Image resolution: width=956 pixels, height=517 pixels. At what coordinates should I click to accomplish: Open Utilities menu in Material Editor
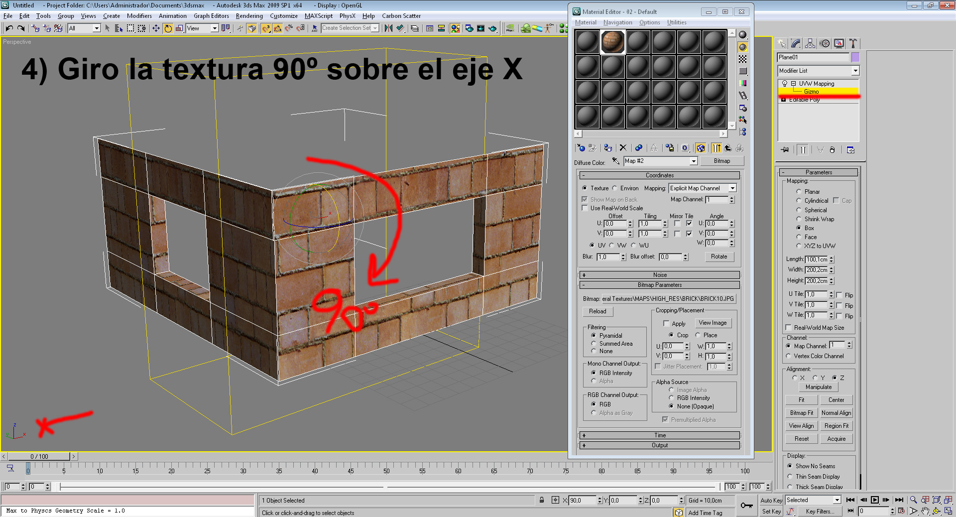pyautogui.click(x=677, y=22)
